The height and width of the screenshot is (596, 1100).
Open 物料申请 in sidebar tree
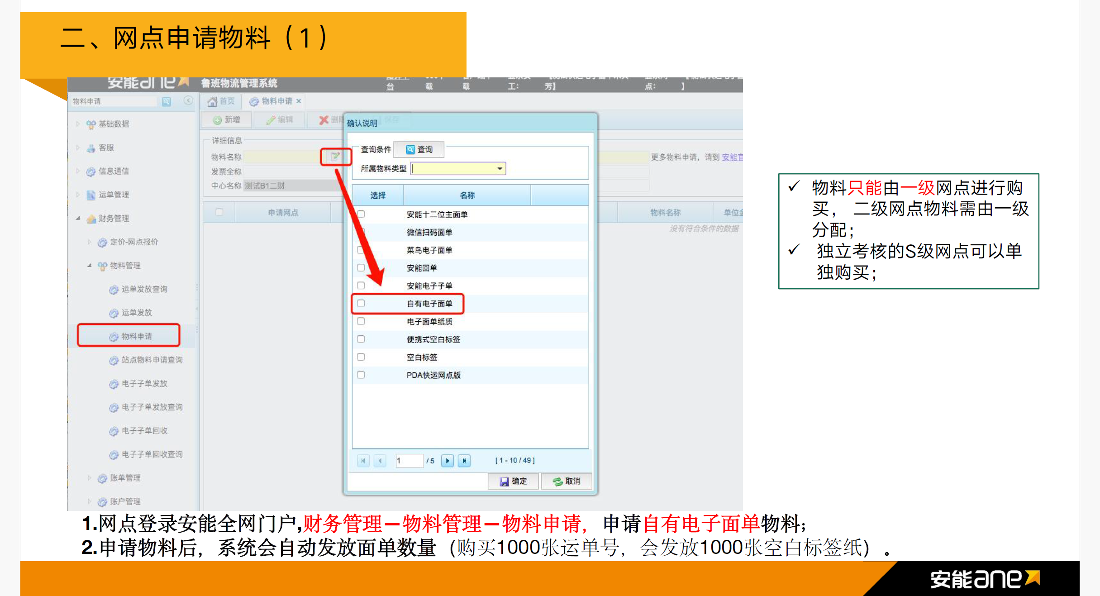coord(137,336)
